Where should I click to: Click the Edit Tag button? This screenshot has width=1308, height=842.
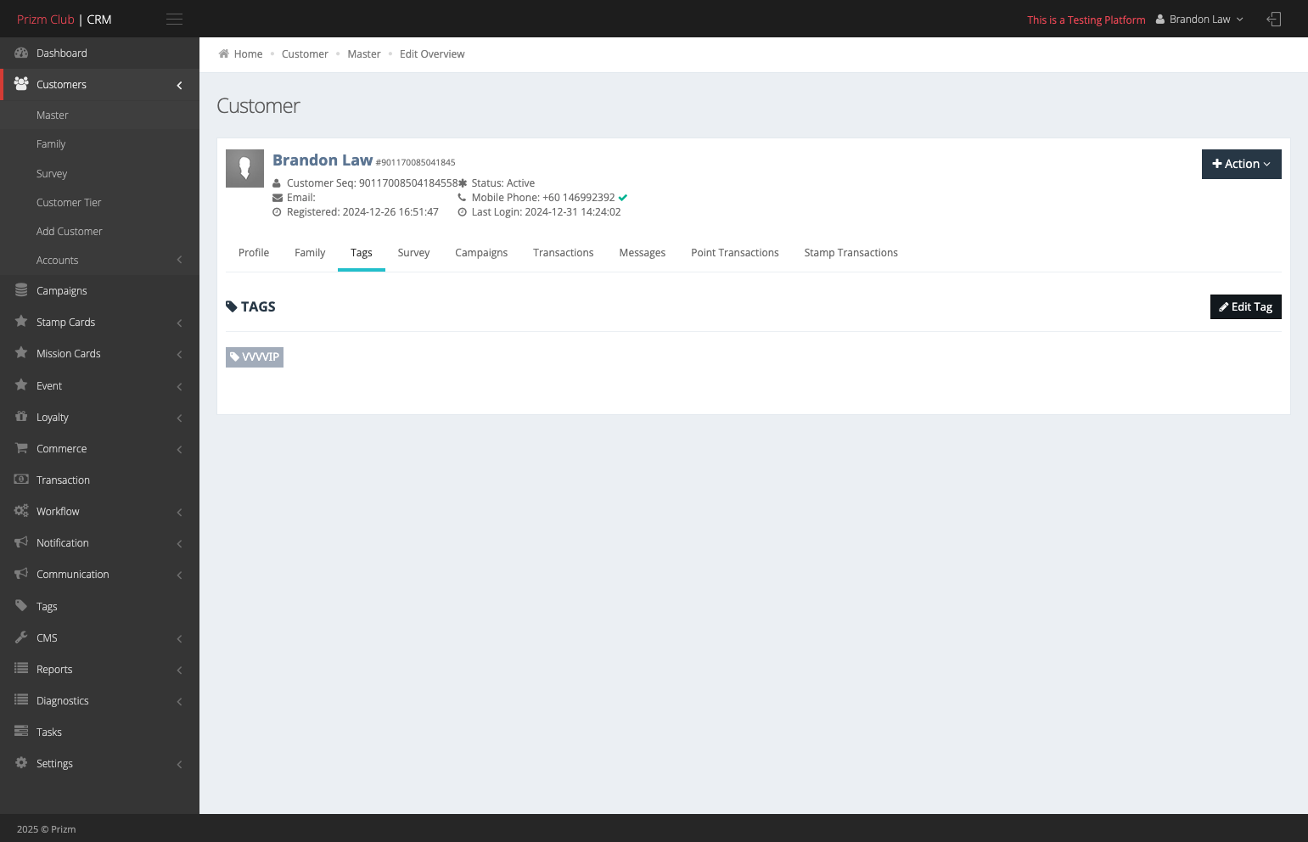point(1245,306)
